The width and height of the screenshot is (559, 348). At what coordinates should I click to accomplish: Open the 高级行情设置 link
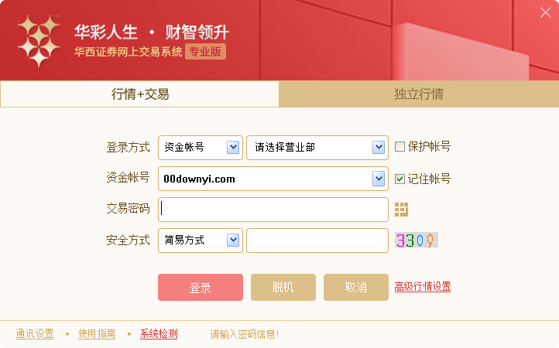pos(423,287)
